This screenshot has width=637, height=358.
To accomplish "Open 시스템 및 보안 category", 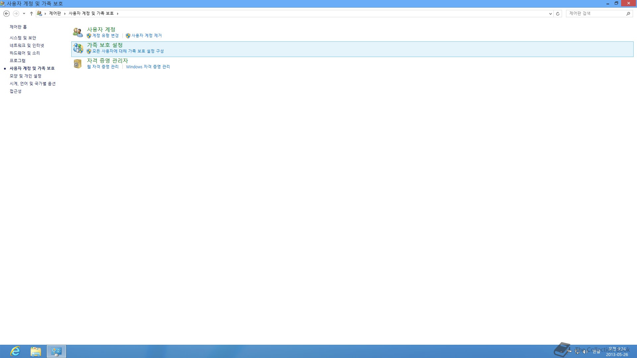I will coord(23,38).
